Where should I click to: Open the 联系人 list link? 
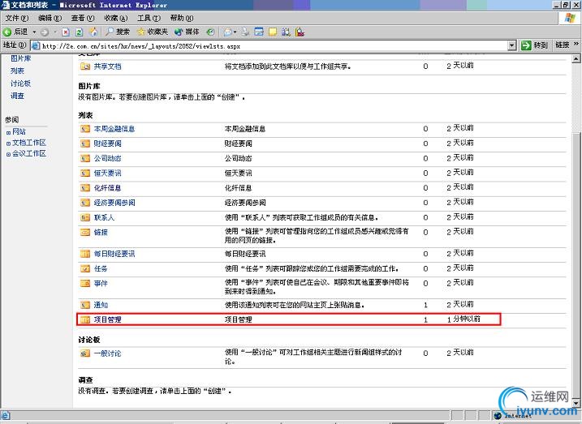click(x=104, y=217)
